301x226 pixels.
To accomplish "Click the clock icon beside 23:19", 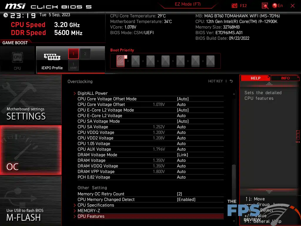I will [x=6, y=15].
